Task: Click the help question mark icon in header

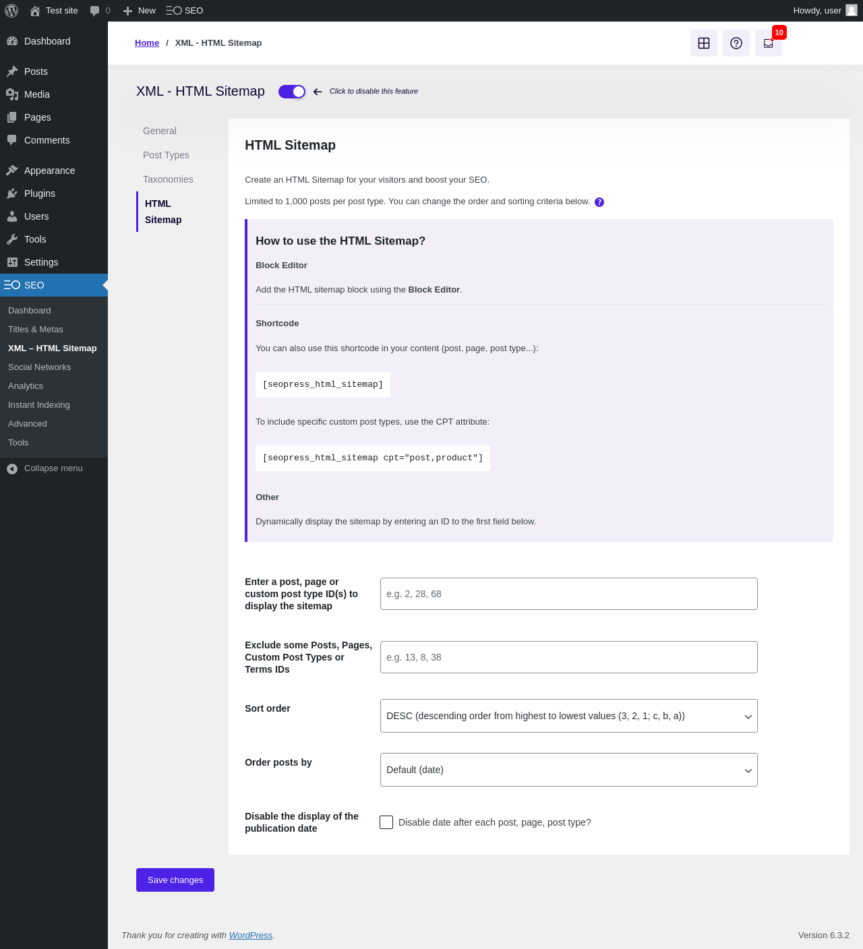Action: (x=736, y=43)
